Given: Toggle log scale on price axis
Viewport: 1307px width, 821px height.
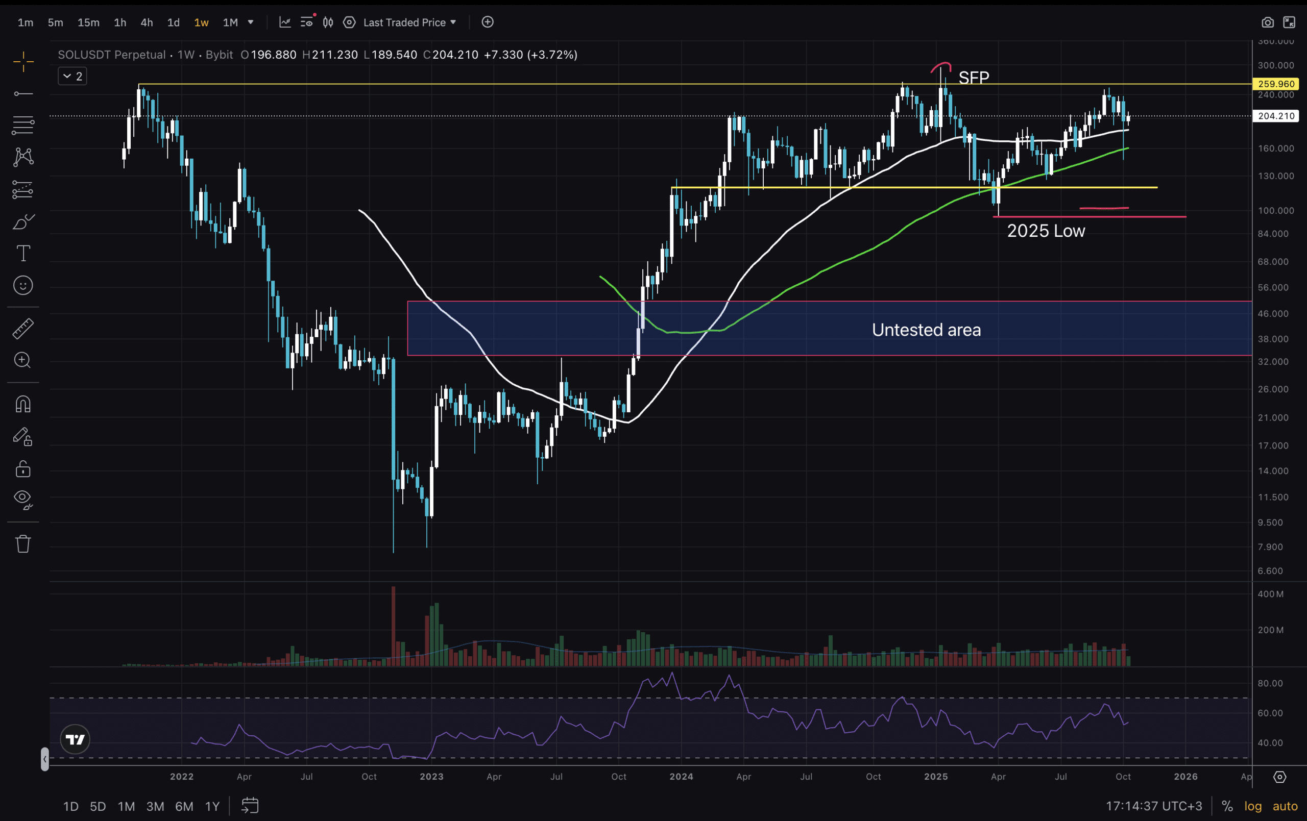Looking at the screenshot, I should [1253, 806].
